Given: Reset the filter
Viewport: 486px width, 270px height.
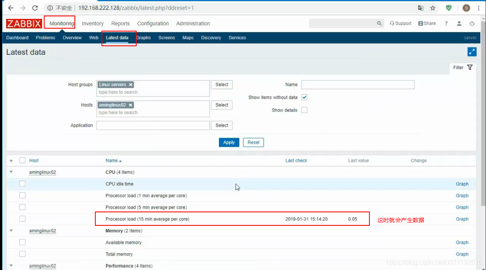Looking at the screenshot, I should coord(253,142).
